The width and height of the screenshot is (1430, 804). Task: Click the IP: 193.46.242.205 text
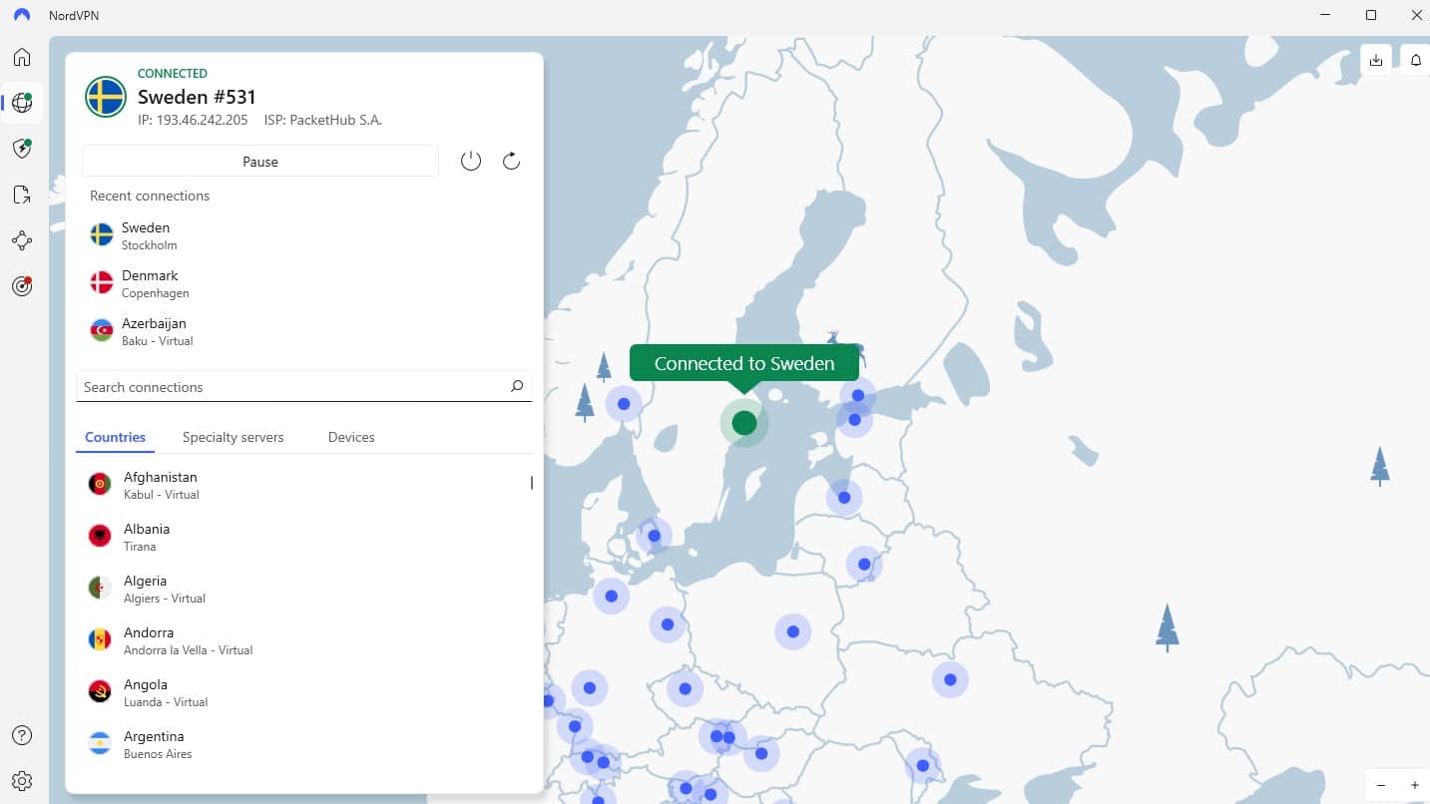(193, 120)
